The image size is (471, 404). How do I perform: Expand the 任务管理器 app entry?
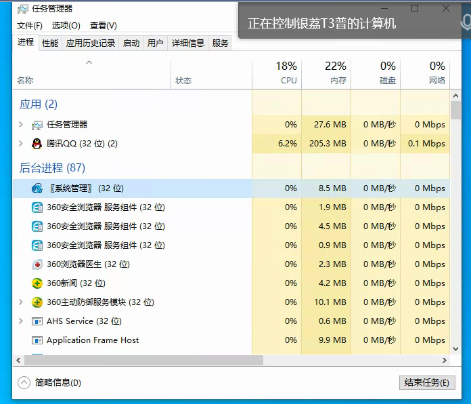(x=21, y=124)
